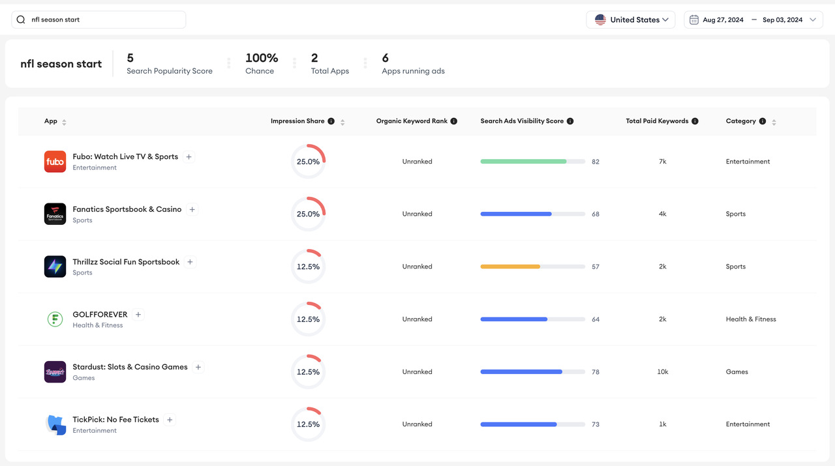Viewport: 835px width, 466px height.
Task: Click Fanatics Unranked keyword rank cell
Action: (417, 214)
